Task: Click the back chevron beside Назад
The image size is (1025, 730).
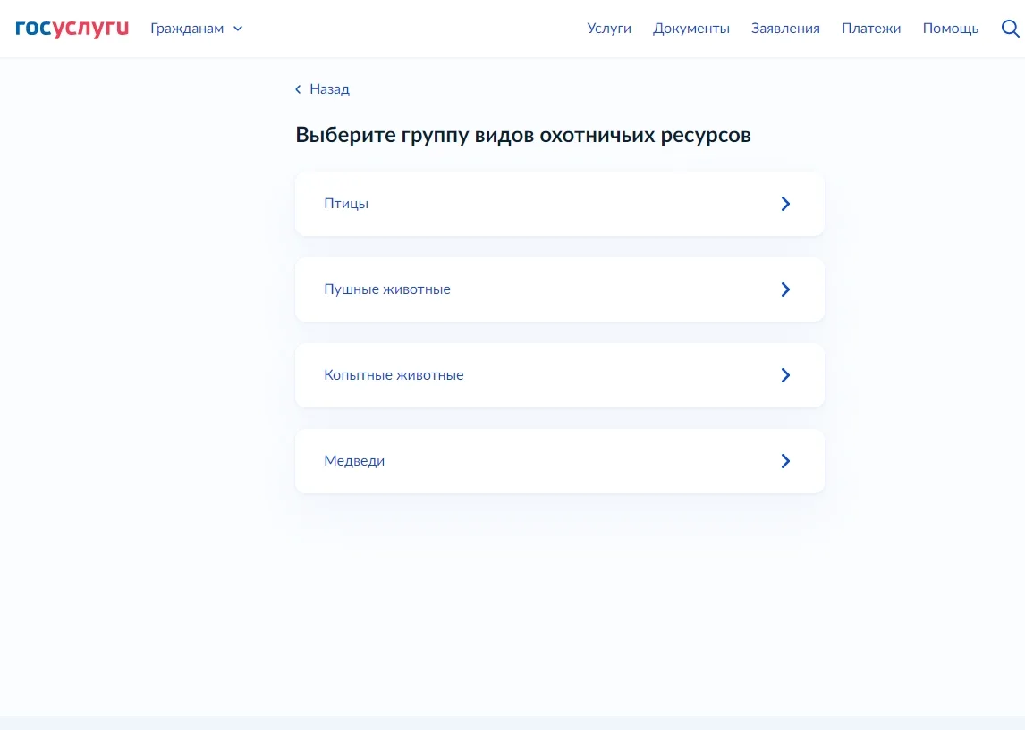Action: click(298, 89)
